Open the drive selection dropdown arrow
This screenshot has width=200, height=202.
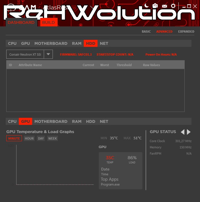pos(48,54)
